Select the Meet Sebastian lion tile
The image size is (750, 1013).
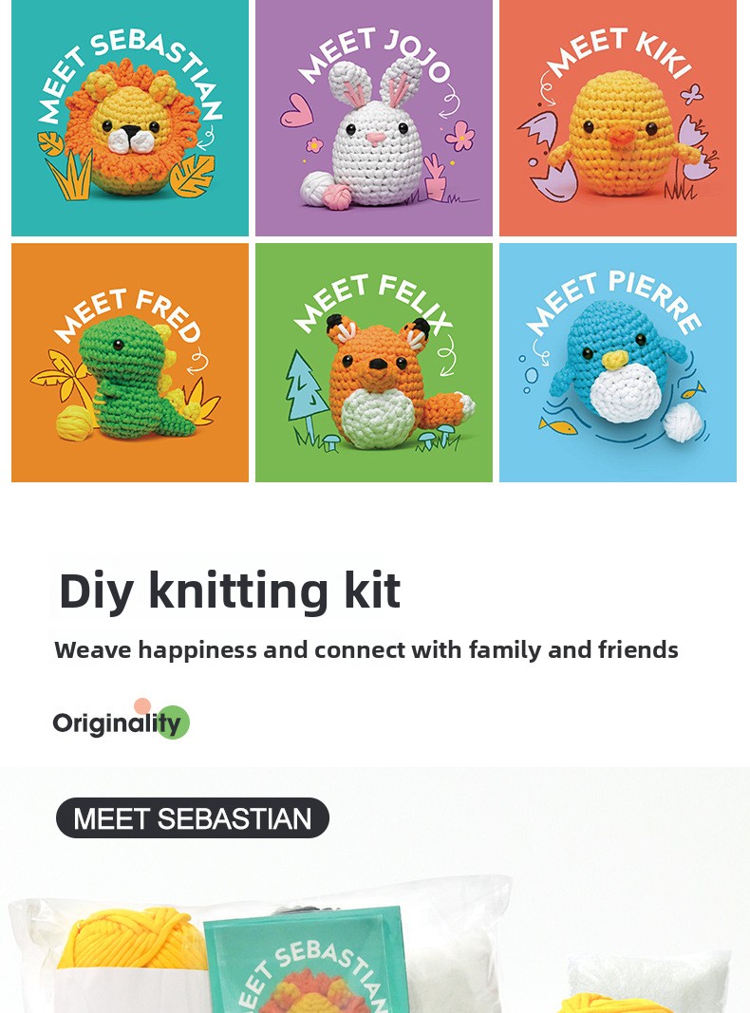point(130,119)
